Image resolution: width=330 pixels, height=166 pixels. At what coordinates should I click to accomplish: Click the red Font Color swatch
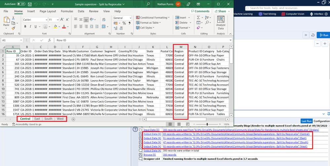point(64,27)
